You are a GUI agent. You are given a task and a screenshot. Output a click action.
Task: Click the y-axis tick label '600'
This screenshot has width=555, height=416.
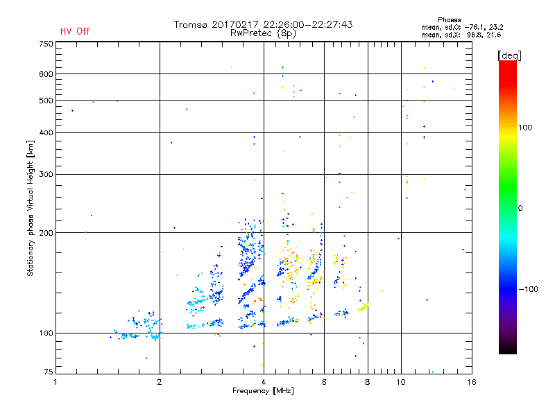(46, 74)
